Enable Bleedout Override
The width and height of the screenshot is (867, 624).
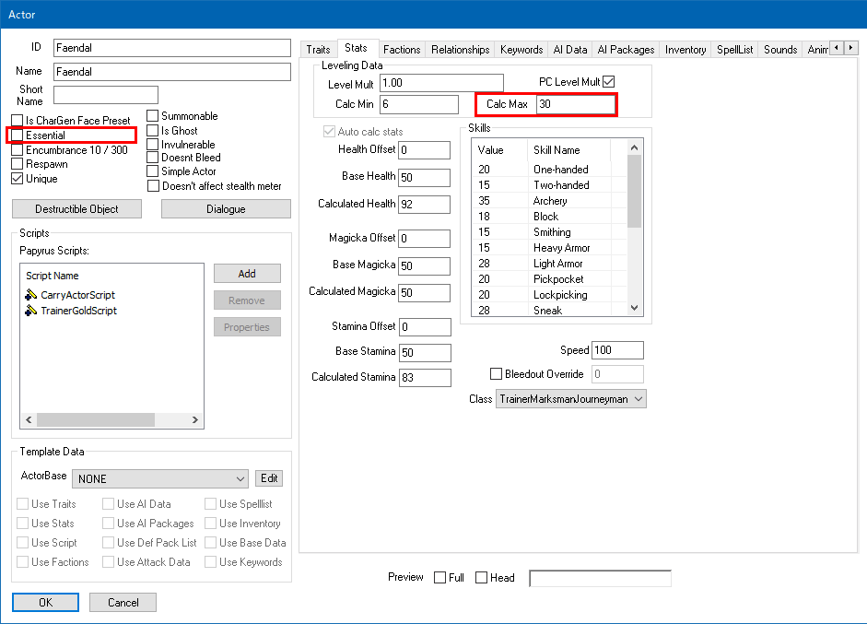coord(496,374)
